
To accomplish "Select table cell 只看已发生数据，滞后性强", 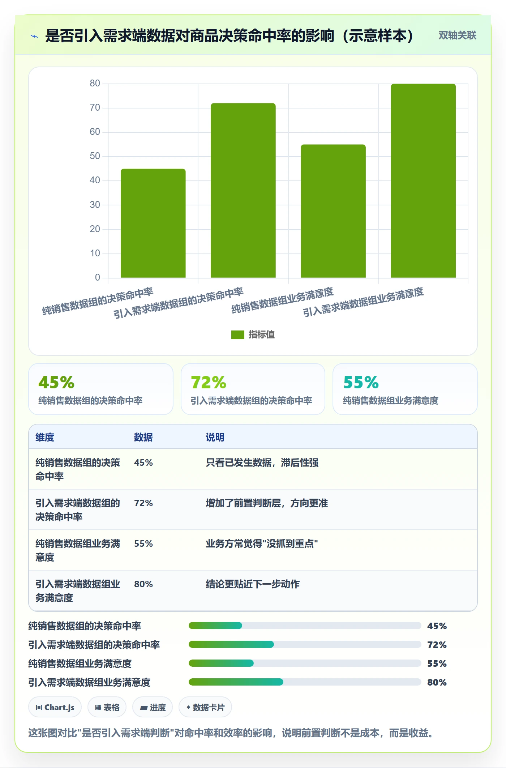I will (262, 463).
